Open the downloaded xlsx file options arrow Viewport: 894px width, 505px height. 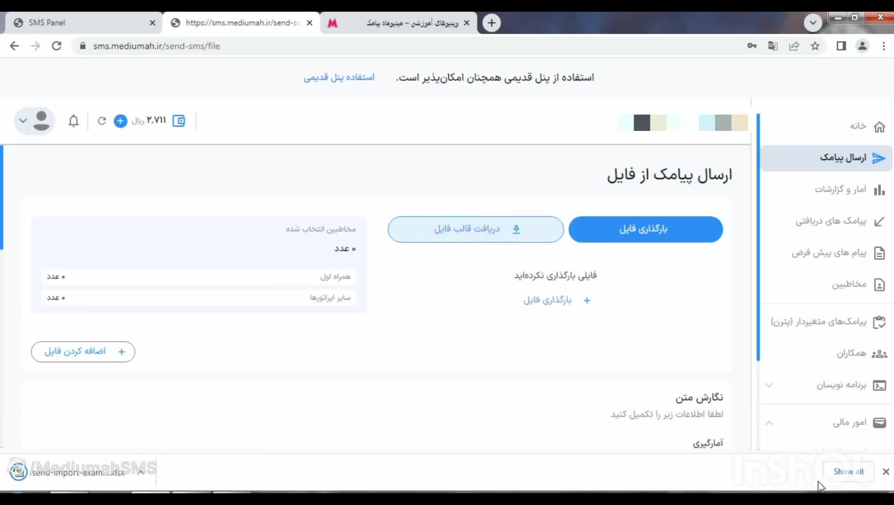click(x=141, y=472)
